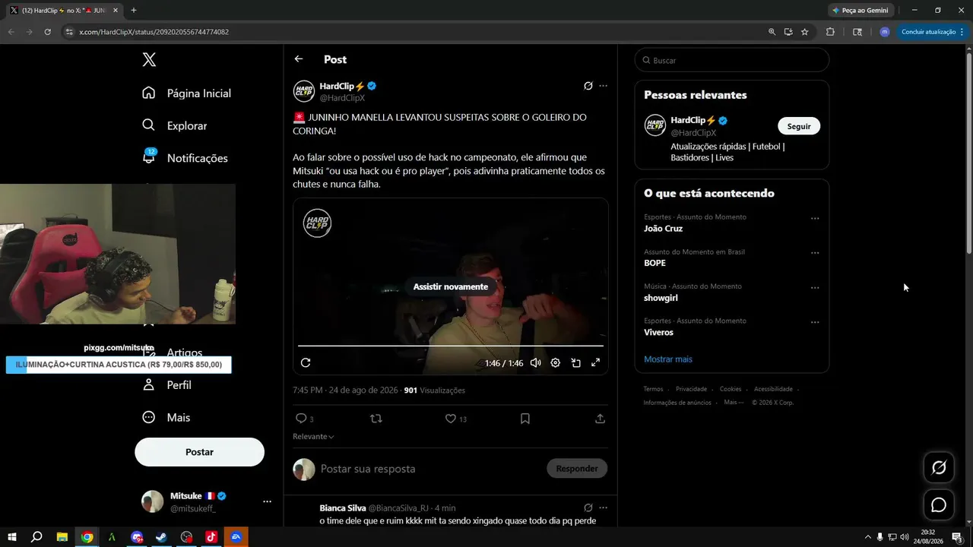Click the Grok icon on HardClip's post

tap(588, 86)
